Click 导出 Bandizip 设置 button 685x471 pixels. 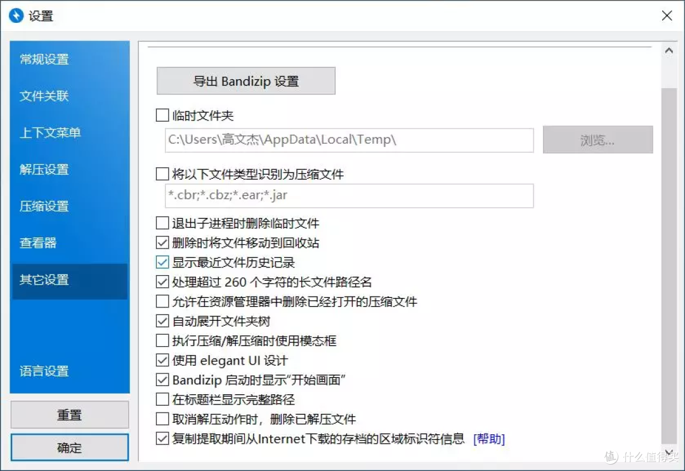(246, 81)
